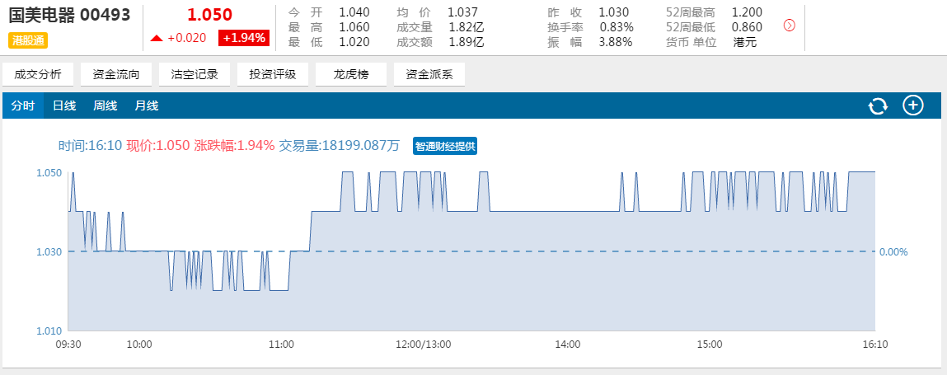Click the 今开 value 1.040
This screenshot has height=375, width=947.
point(354,12)
